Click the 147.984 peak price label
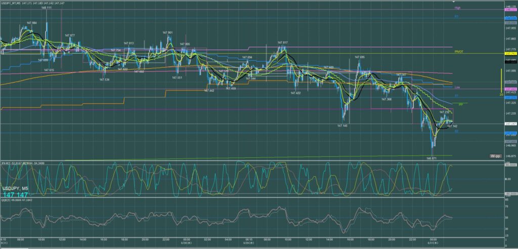The height and width of the screenshot is (249, 518). coord(32,23)
